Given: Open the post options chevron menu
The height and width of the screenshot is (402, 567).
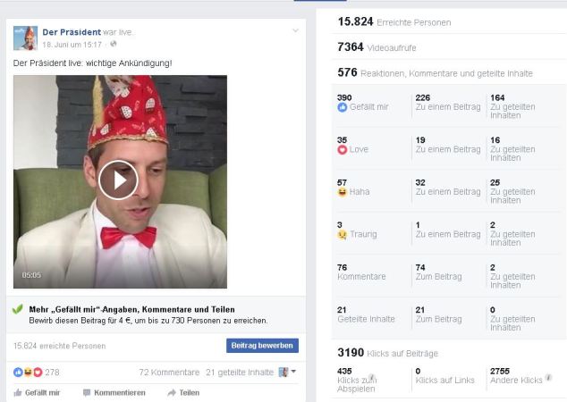Looking at the screenshot, I should point(295,31).
